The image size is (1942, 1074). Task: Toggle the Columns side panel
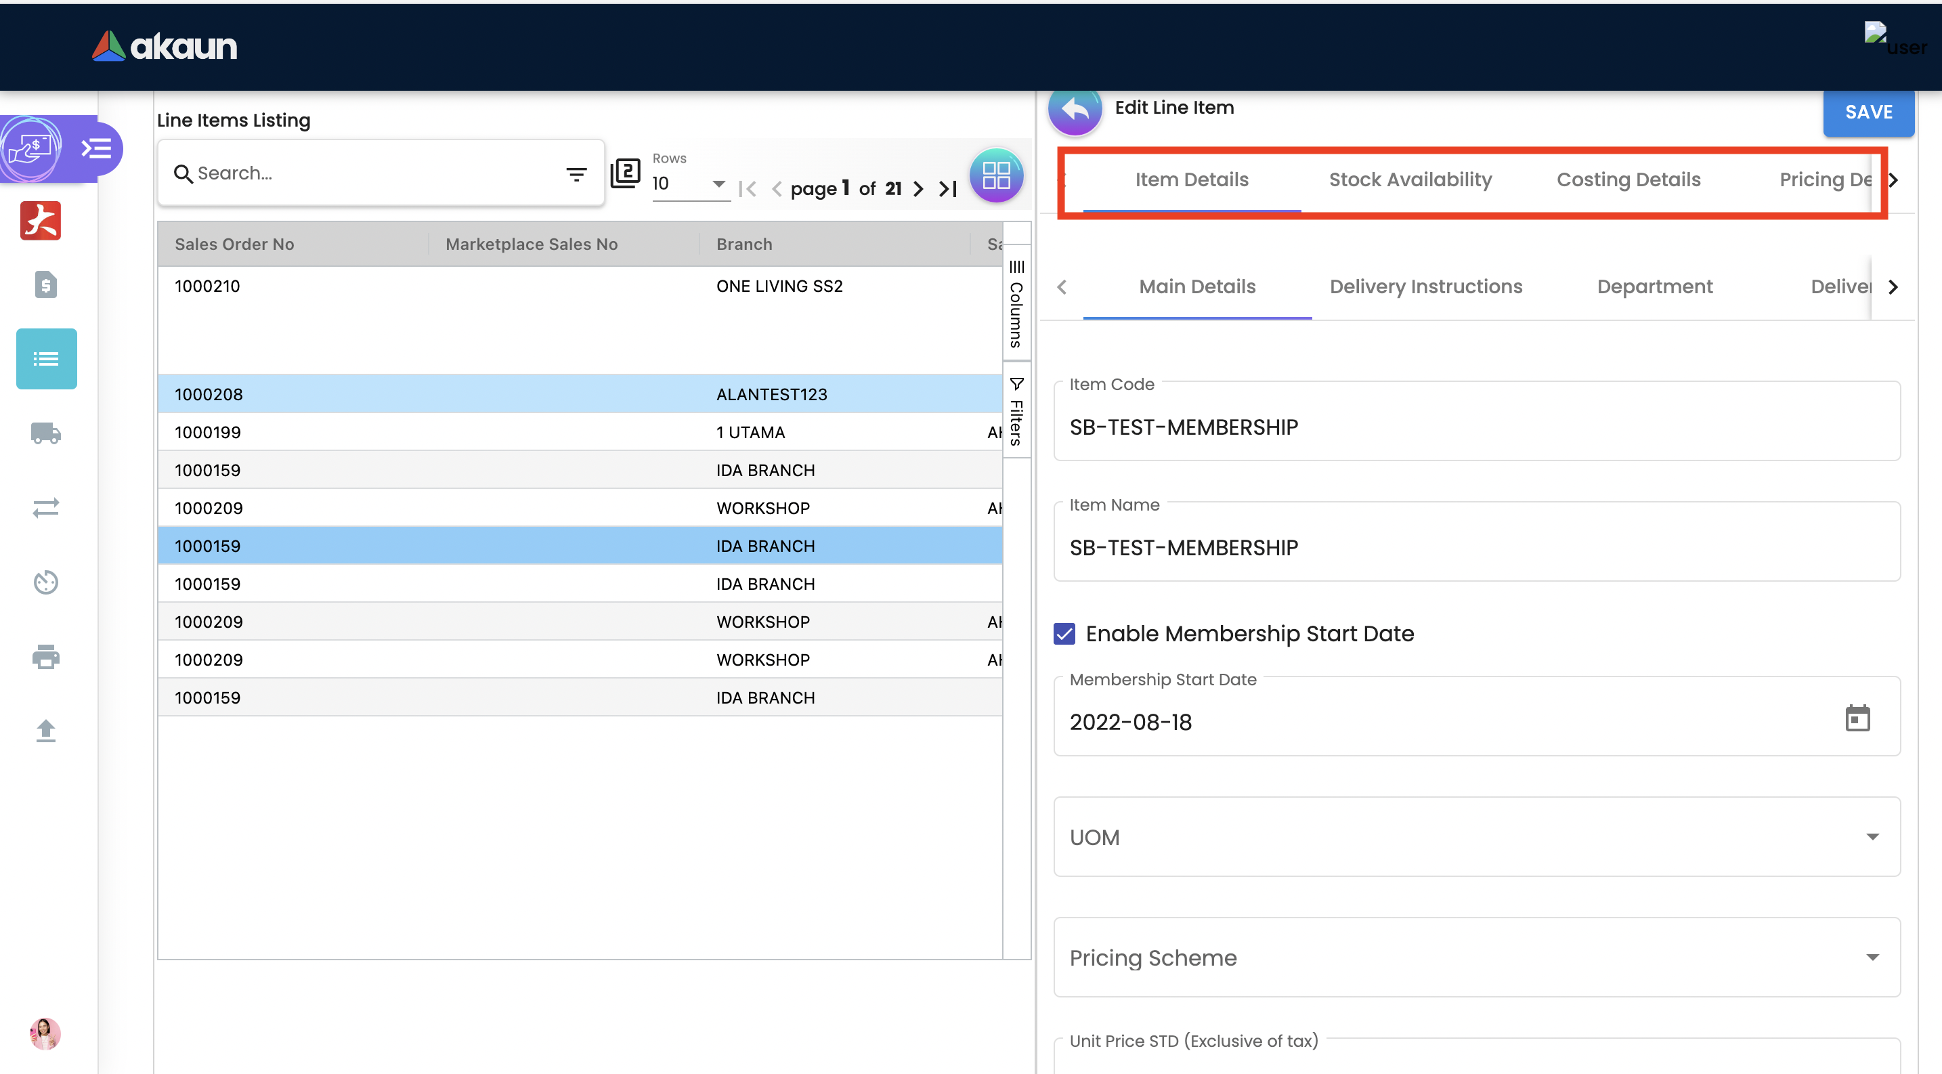pyautogui.click(x=1016, y=304)
